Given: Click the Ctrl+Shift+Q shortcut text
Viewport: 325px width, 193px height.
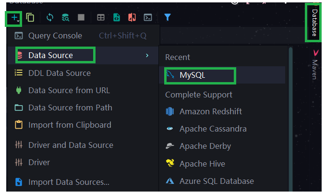Looking at the screenshot, I should pyautogui.click(x=123, y=36).
